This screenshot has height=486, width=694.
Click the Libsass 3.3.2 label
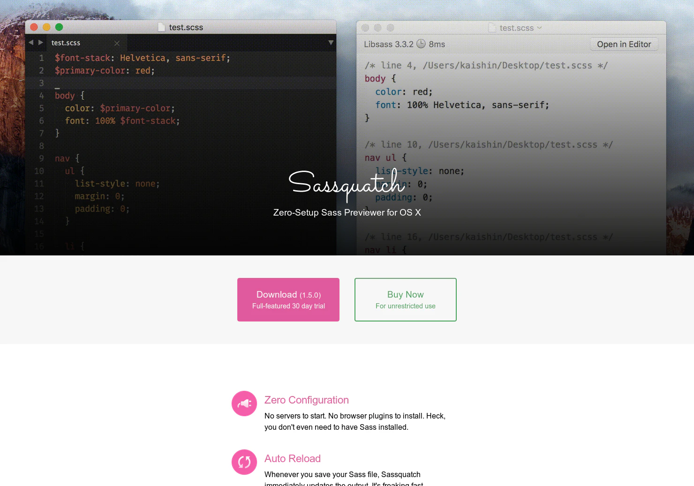point(389,44)
